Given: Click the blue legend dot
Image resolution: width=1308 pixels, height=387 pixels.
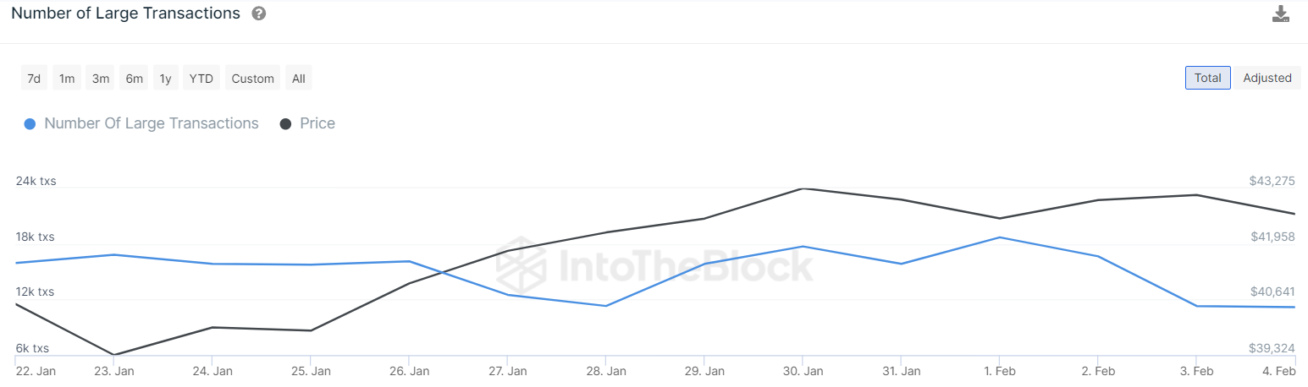Looking at the screenshot, I should (x=30, y=124).
